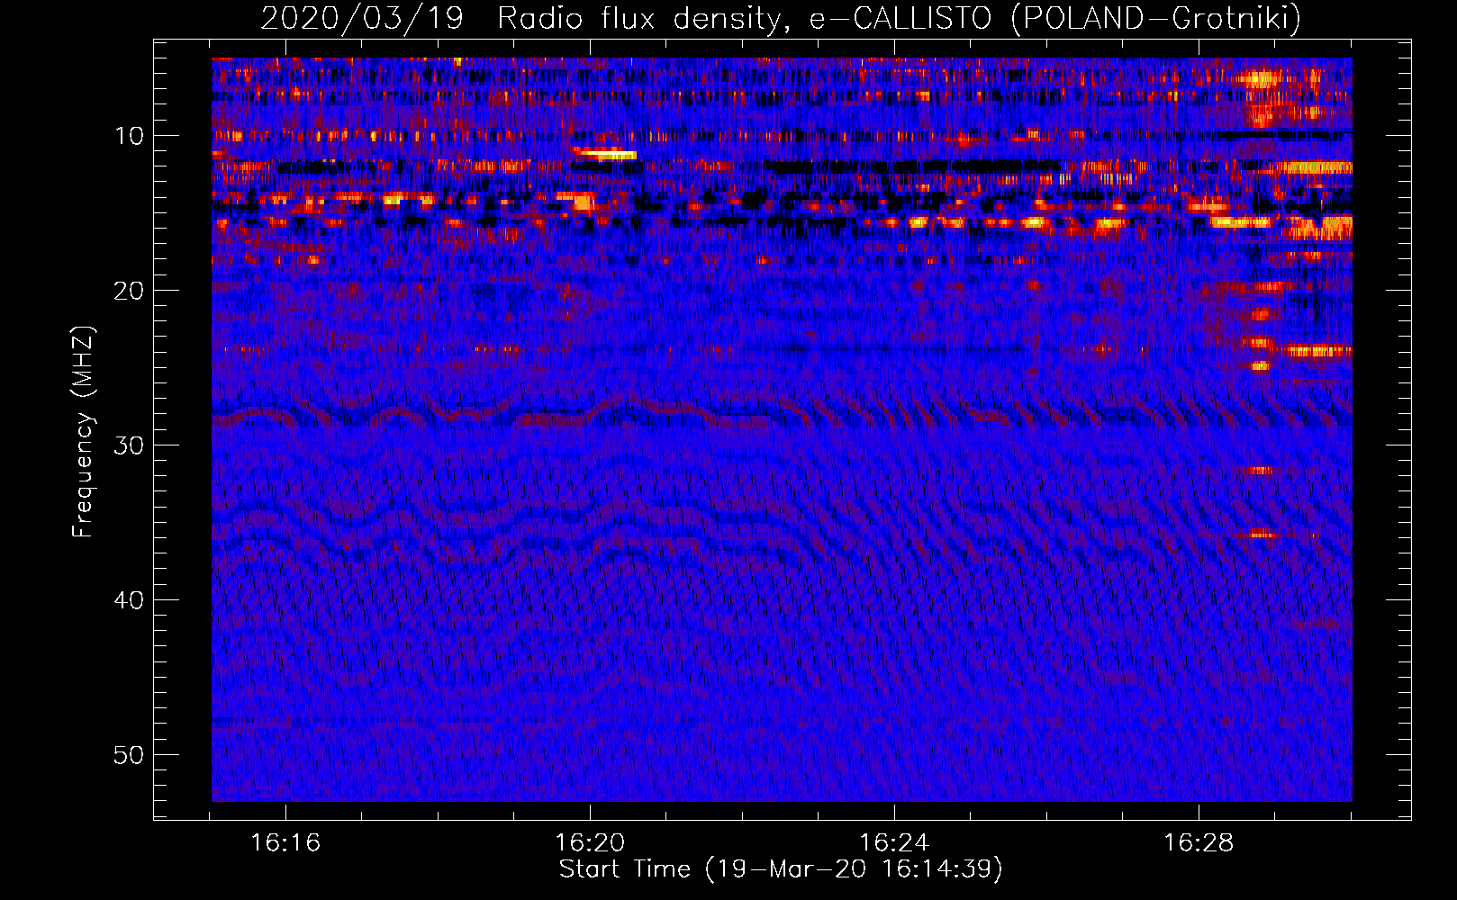Click the plot title mentioning e-CALLISTO POLAND-Grotniki
The image size is (1457, 900).
tap(781, 18)
